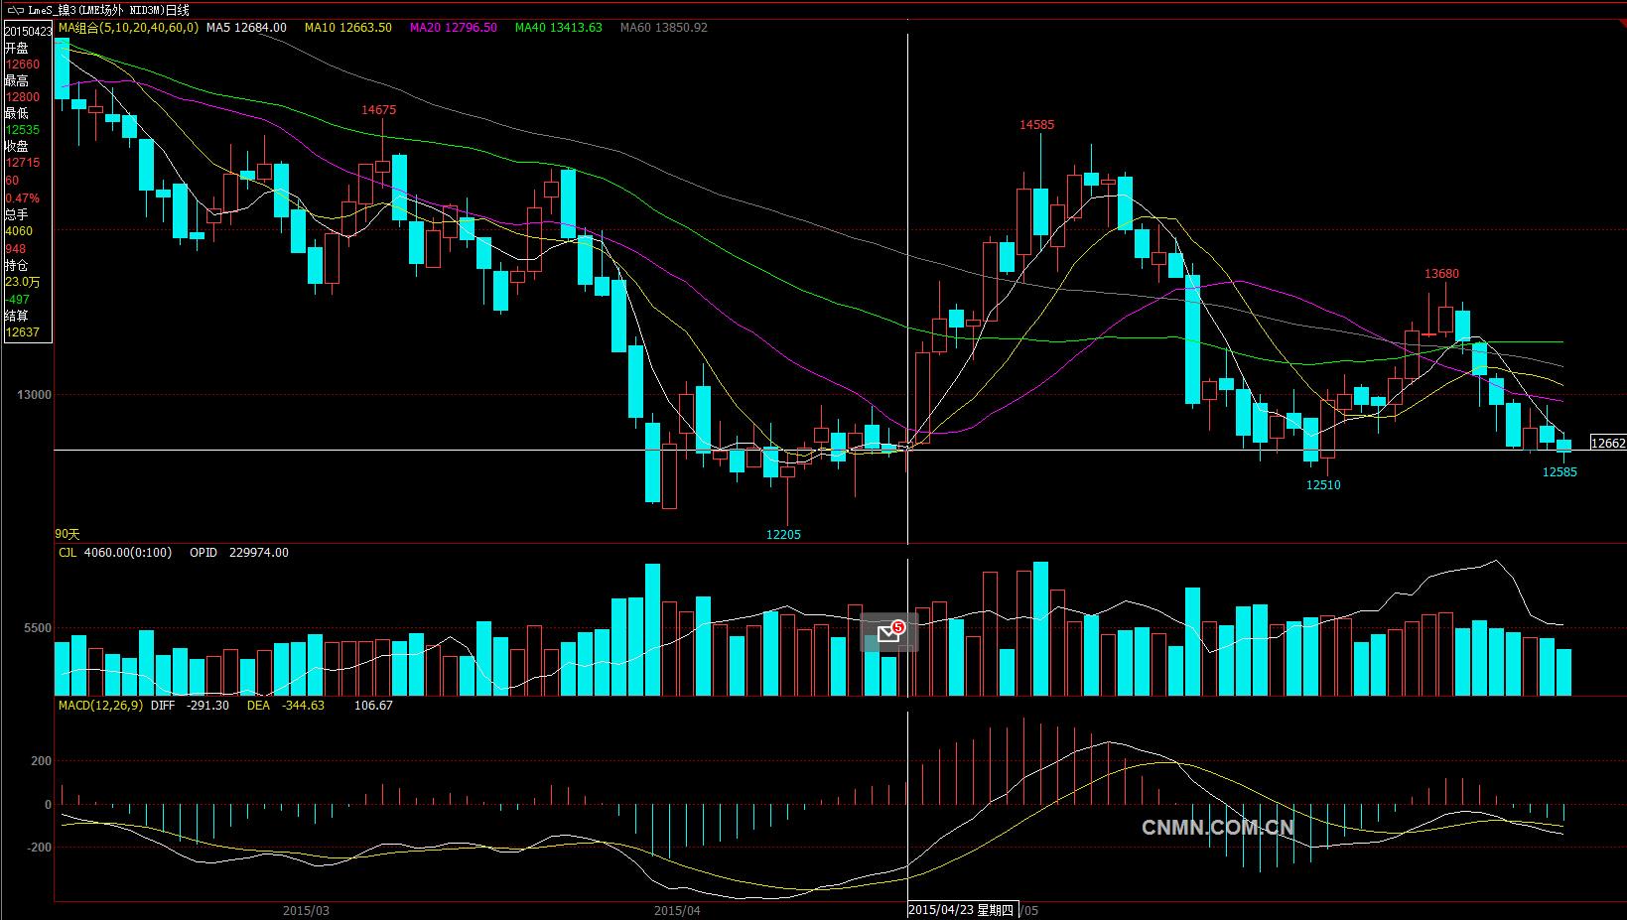Click the 收盘 closing price in info panel
This screenshot has height=920, width=1627.
click(24, 162)
